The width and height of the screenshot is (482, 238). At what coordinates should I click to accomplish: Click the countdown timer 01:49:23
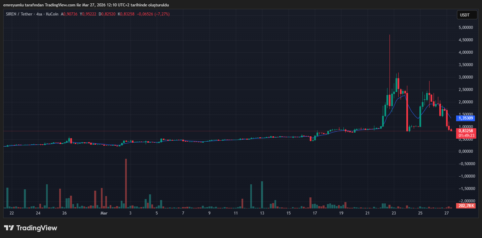466,135
